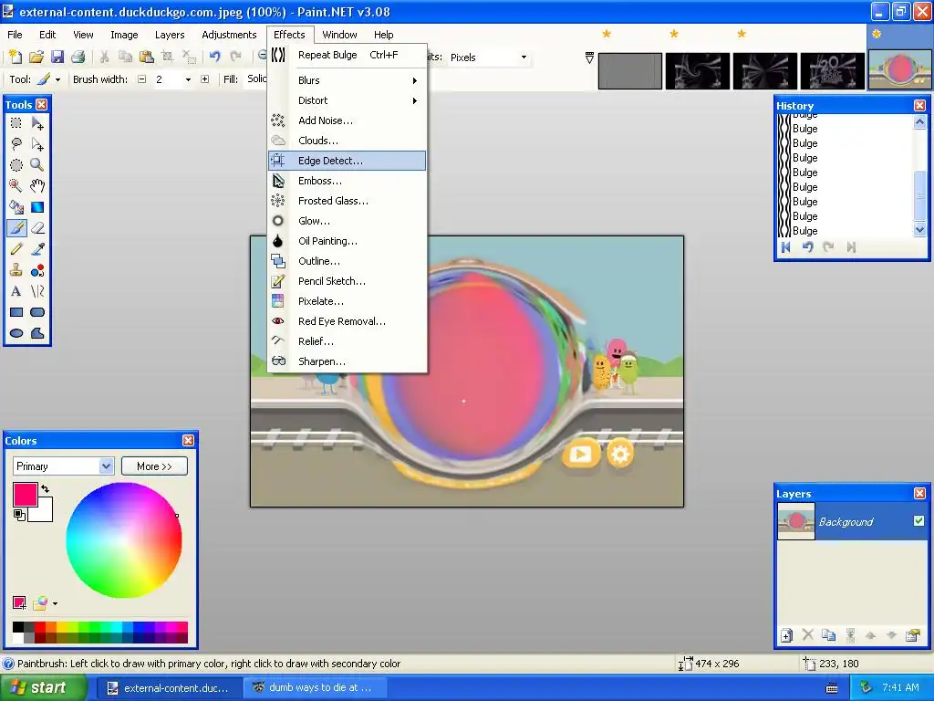Open the image list dropdown arrow

tap(589, 58)
